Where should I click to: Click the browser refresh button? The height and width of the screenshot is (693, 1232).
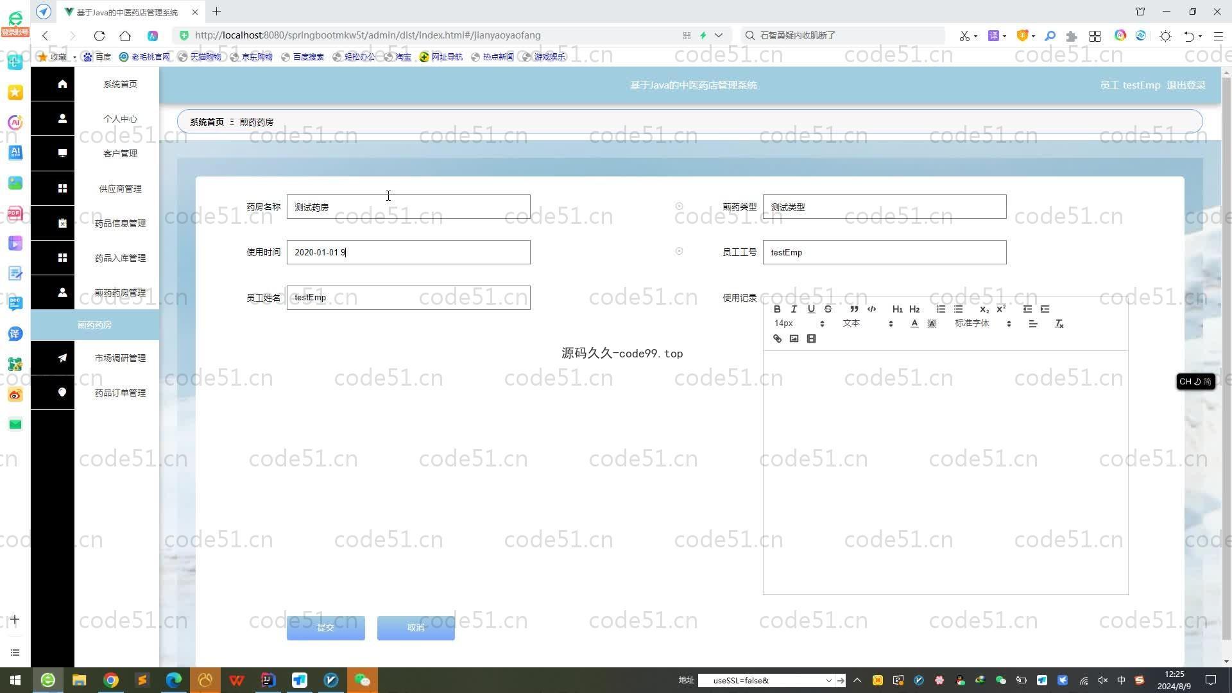(x=99, y=35)
